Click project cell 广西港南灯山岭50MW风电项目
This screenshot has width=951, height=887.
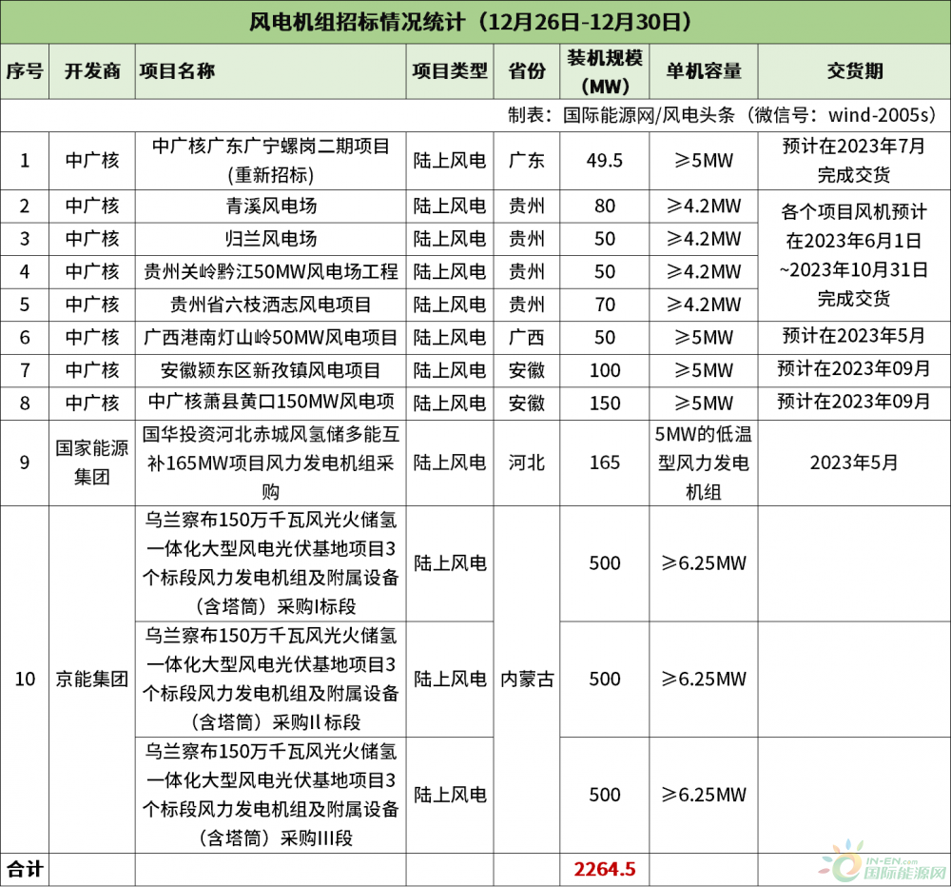(270, 338)
